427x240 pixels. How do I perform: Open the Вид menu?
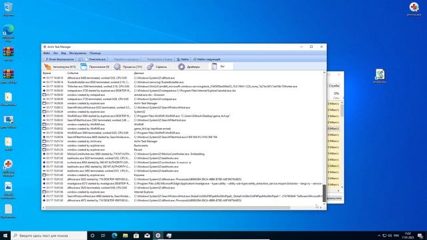click(63, 53)
